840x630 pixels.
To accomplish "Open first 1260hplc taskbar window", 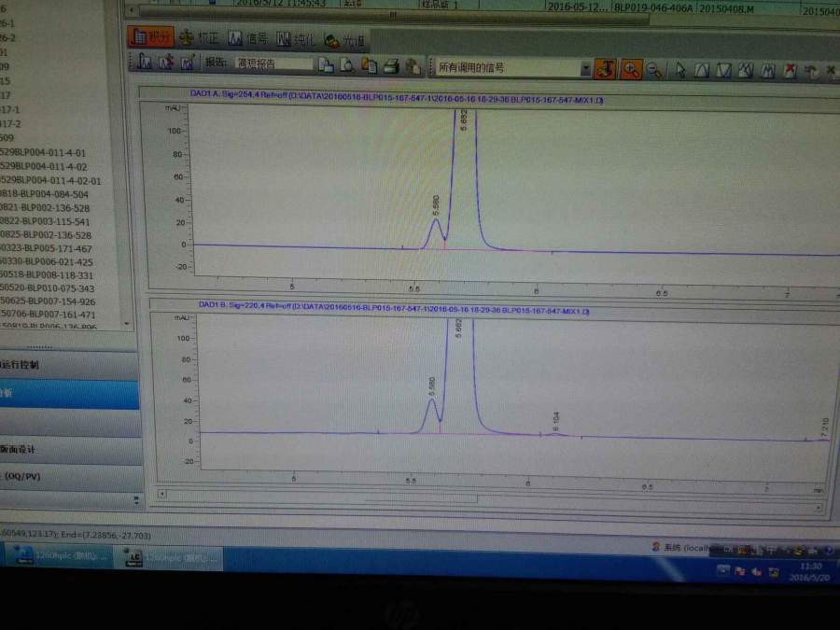I will coord(58,555).
